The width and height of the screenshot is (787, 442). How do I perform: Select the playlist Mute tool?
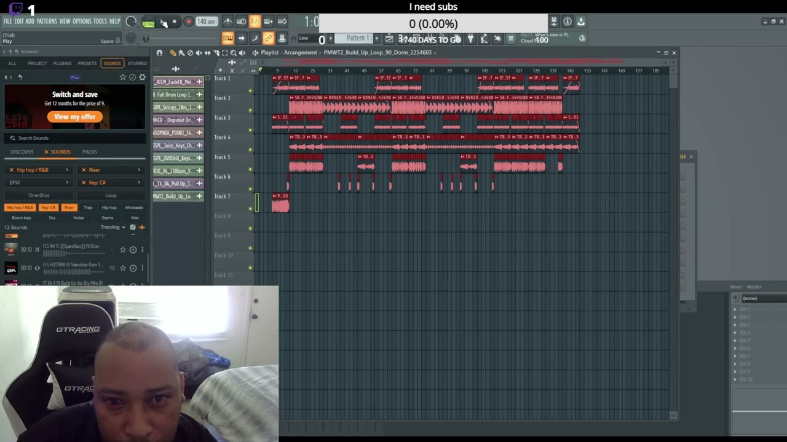[x=199, y=53]
